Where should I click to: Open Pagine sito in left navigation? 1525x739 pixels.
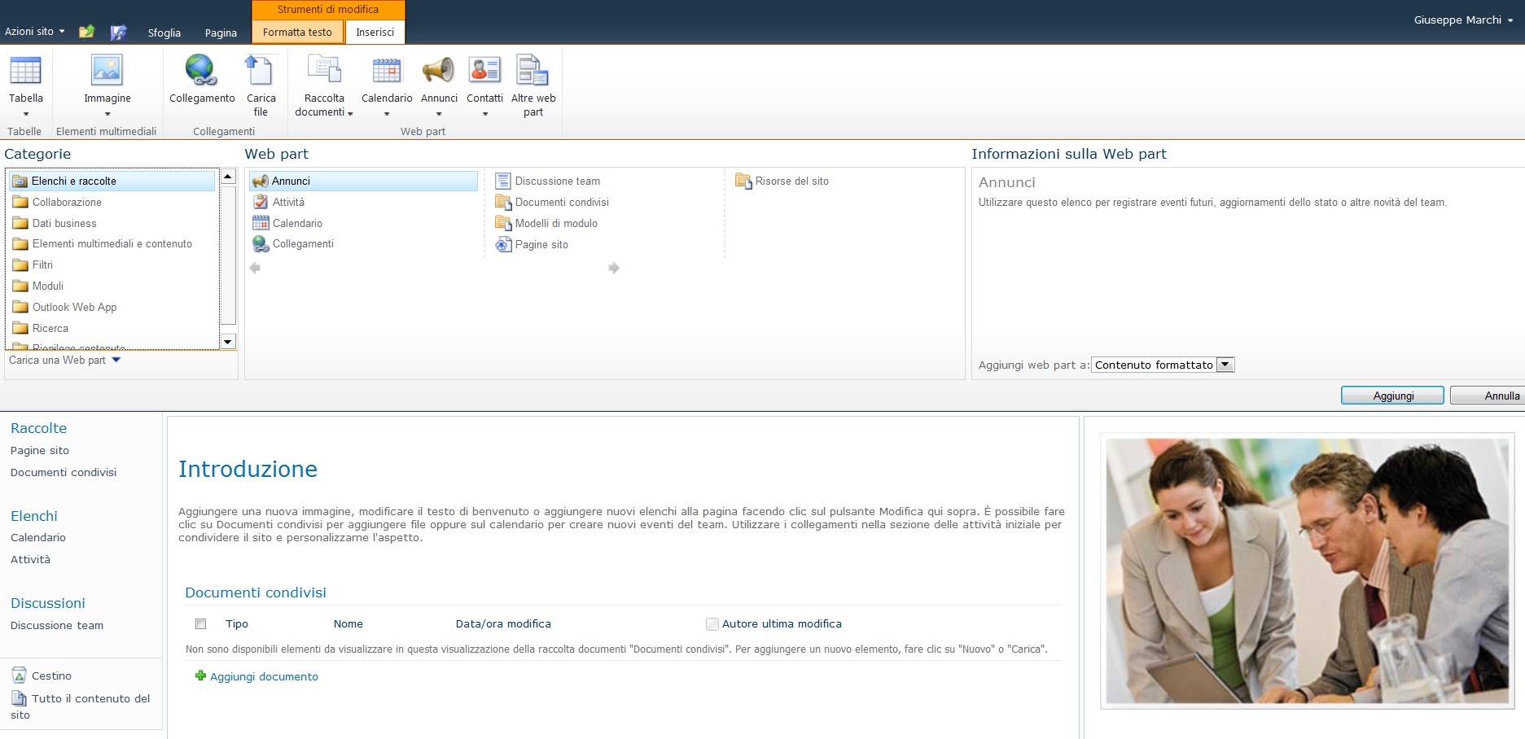coord(40,450)
